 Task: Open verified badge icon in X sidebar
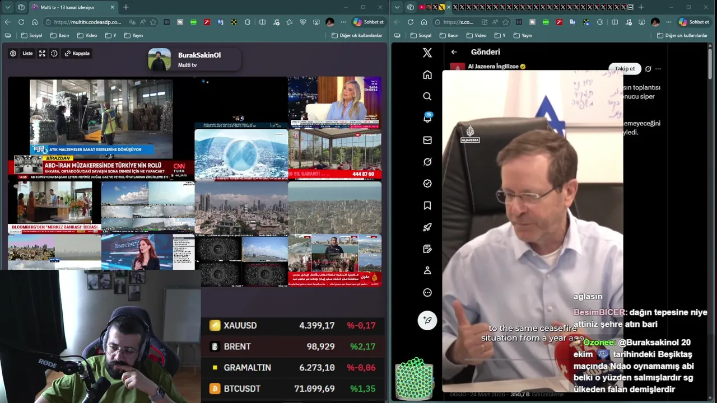tap(427, 184)
